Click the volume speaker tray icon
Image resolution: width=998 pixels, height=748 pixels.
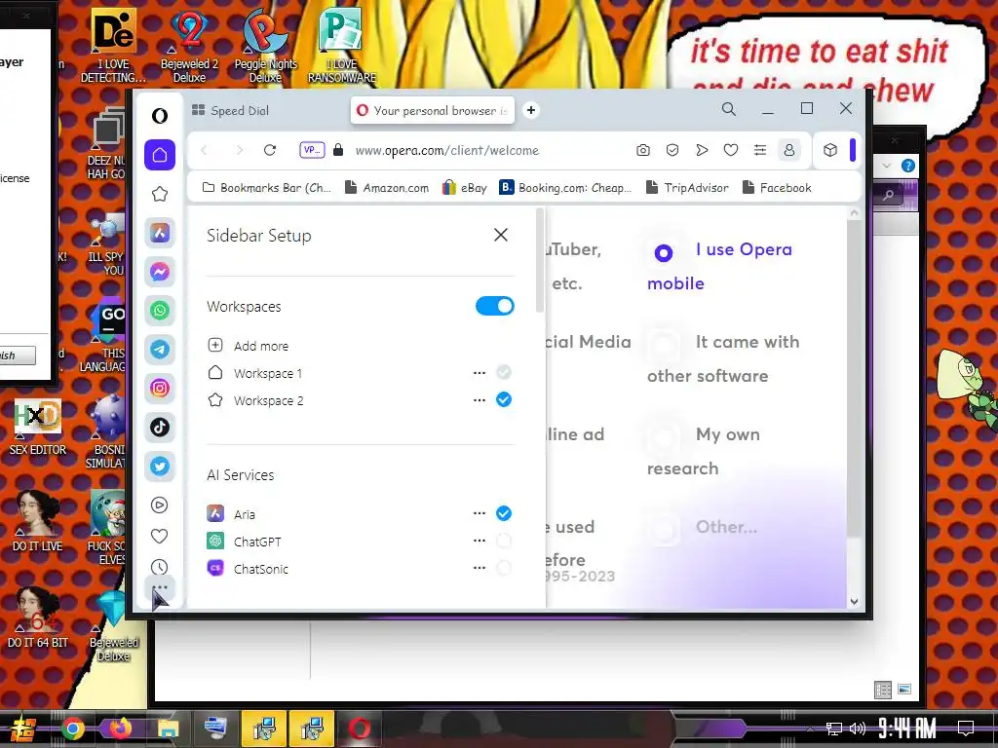pos(858,729)
